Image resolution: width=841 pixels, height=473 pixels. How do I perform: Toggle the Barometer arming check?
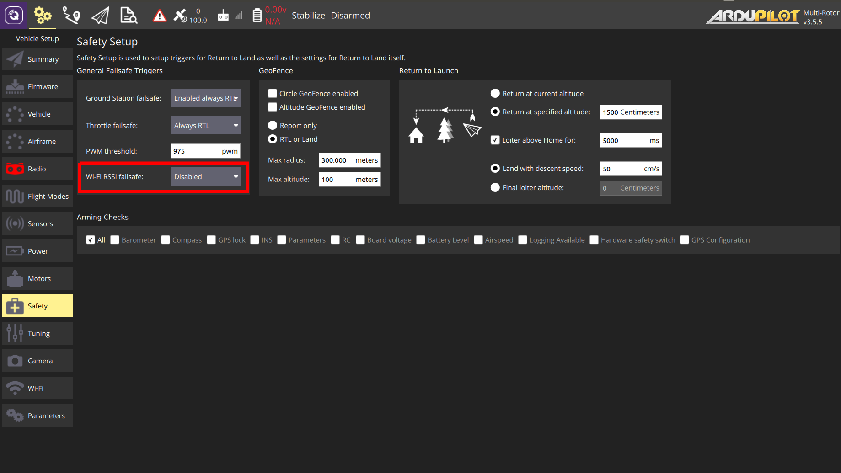[115, 240]
